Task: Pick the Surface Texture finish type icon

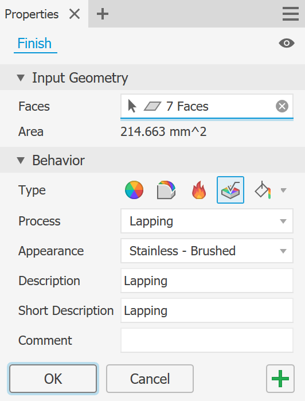Action: [x=230, y=190]
